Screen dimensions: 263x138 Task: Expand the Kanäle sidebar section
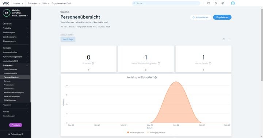pos(15,111)
